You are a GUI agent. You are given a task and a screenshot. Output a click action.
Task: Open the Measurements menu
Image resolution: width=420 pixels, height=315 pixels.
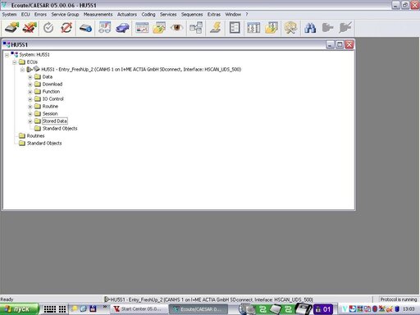tap(98, 15)
